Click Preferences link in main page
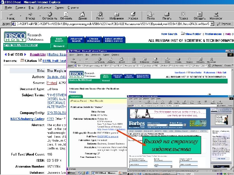This screenshot has height=175, width=234. click(213, 34)
